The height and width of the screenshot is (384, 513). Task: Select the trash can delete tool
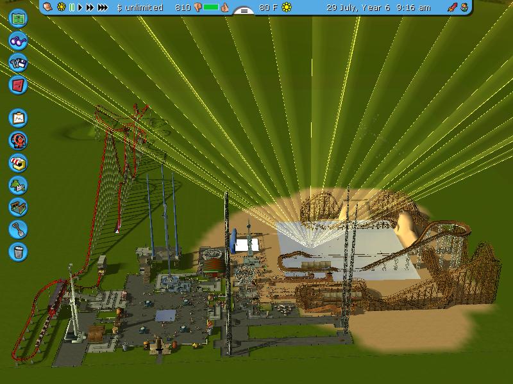click(18, 252)
